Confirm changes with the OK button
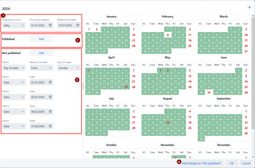 click(231, 163)
